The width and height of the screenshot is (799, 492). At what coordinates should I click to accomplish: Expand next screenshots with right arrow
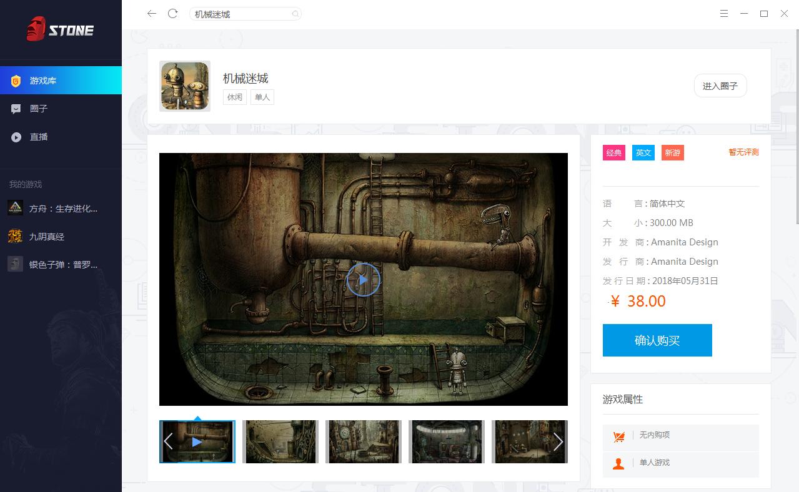pos(558,441)
